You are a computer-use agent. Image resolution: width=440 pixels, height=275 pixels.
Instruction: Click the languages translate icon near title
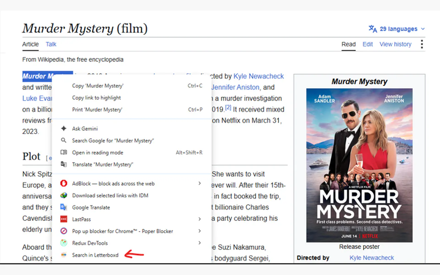point(373,29)
